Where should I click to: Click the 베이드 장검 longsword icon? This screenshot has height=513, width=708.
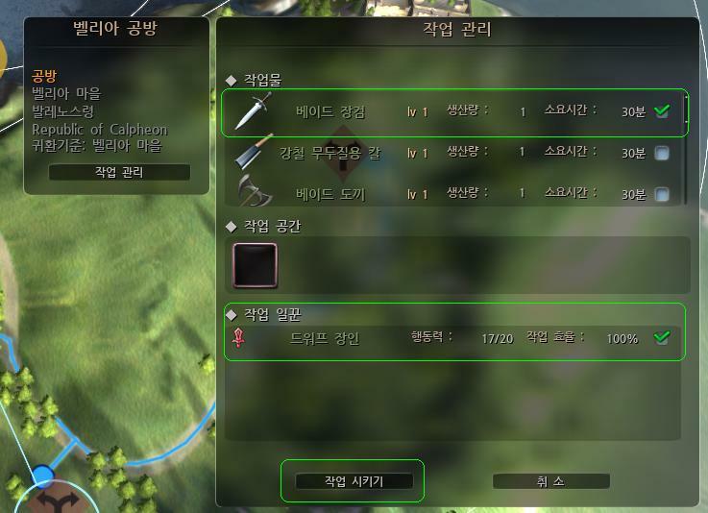[254, 111]
